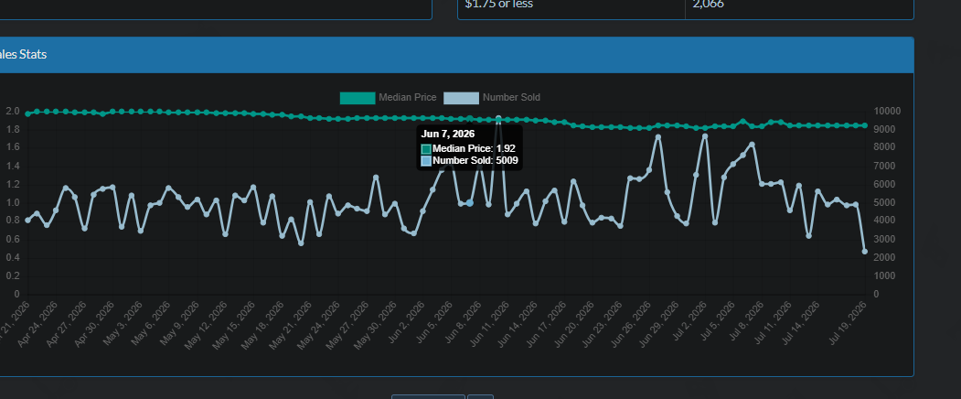The image size is (961, 399).
Task: Click the 'Median Price' legend label
Action: [408, 98]
